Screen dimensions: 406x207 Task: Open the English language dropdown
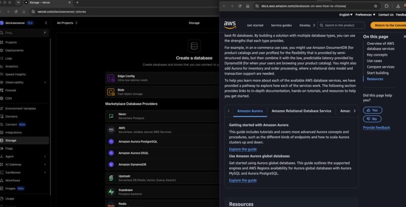pos(346,15)
